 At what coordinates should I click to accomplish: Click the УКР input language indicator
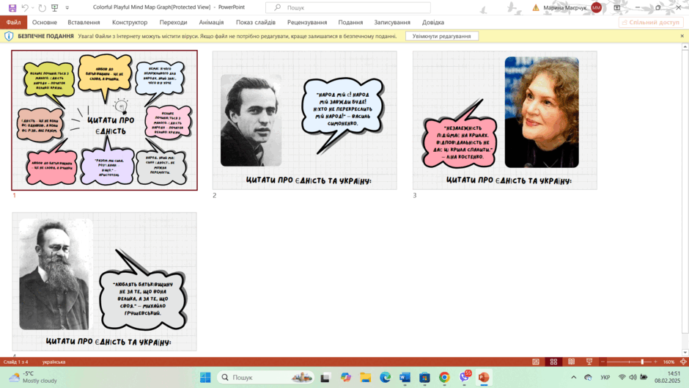click(605, 378)
